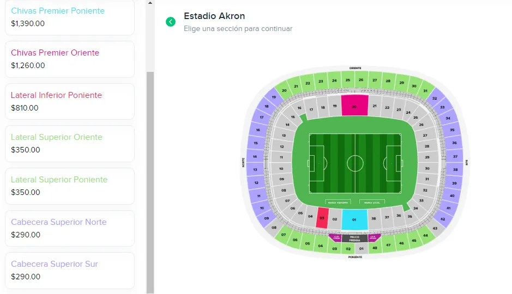
Task: Pick the red section 03 on map
Action: (322, 218)
